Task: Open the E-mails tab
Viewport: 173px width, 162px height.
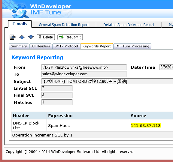Action: (x=20, y=24)
